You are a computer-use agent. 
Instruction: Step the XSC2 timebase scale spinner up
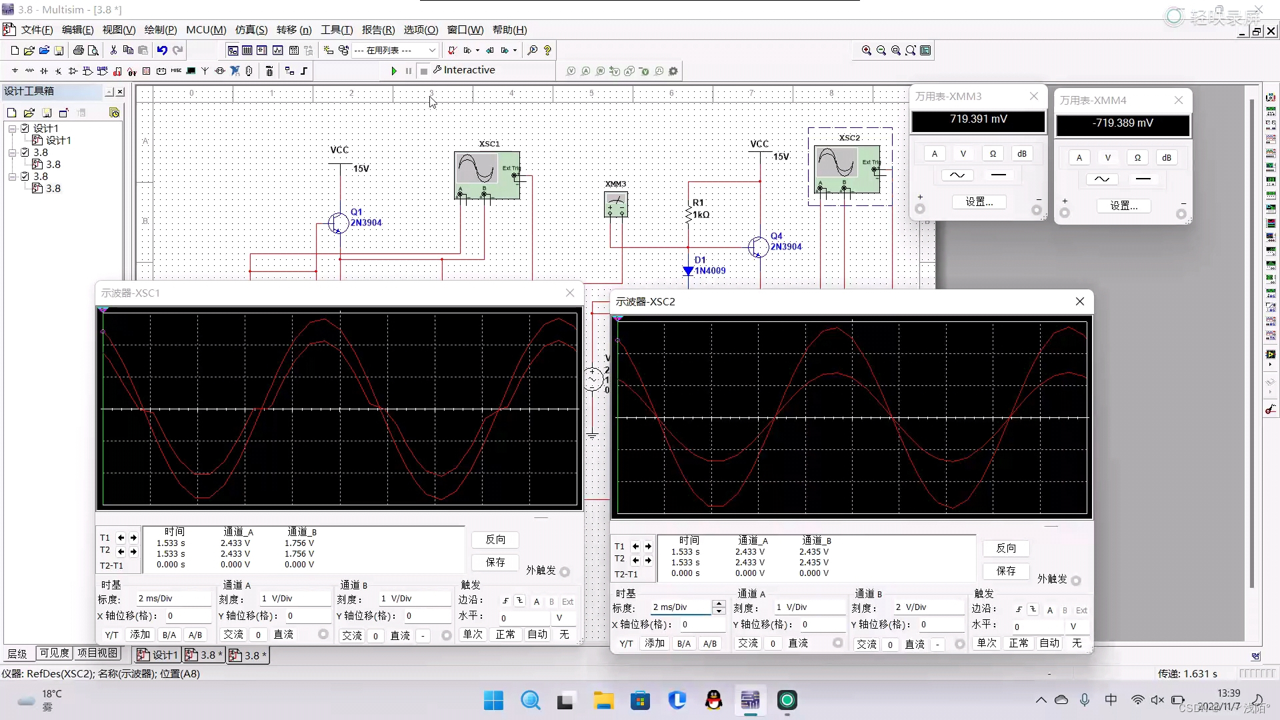719,604
